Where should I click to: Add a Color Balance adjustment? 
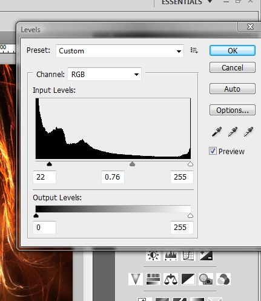tap(171, 279)
